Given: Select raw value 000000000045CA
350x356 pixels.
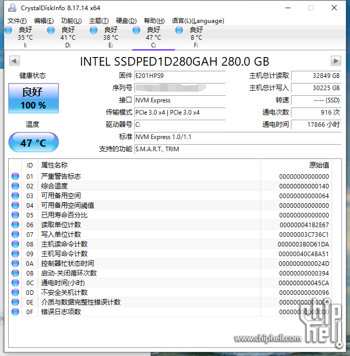Looking at the screenshot, I should tap(304, 283).
